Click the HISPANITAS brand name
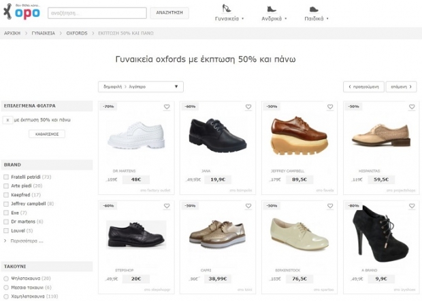Viewport: 422px width, 301px height. pyautogui.click(x=369, y=171)
